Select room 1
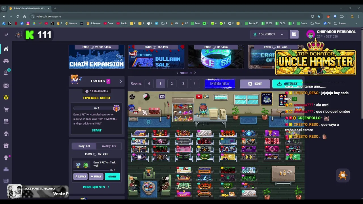363x204 pixels. (x=160, y=84)
